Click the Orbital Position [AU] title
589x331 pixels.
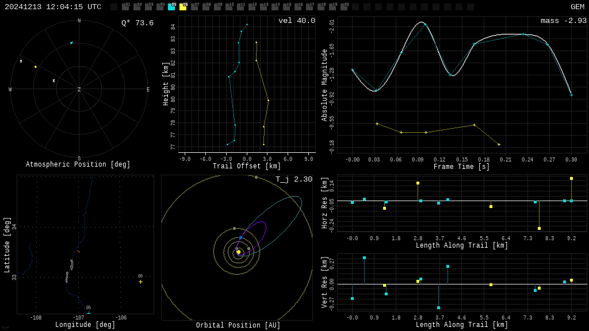(236, 325)
